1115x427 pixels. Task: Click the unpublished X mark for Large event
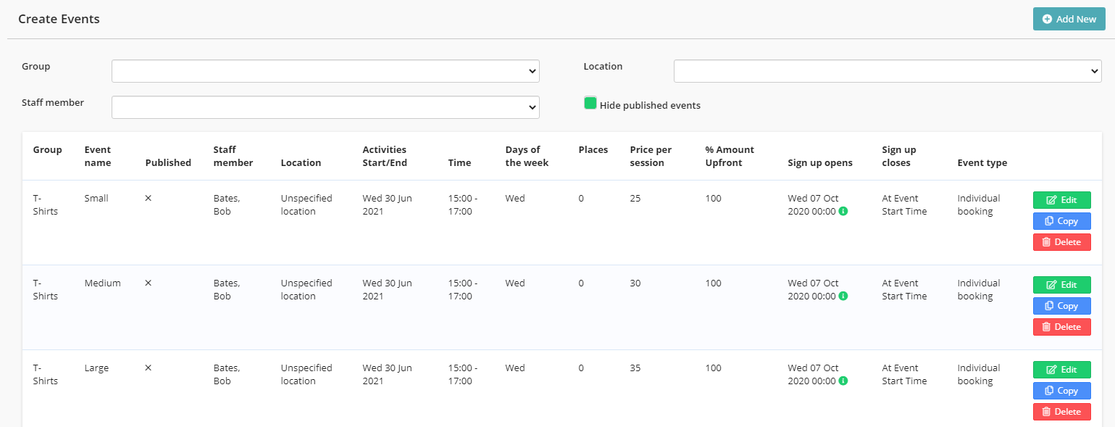click(x=149, y=368)
